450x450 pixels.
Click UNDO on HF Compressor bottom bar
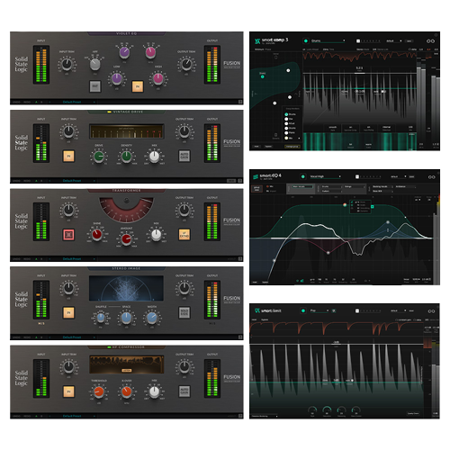(16, 416)
